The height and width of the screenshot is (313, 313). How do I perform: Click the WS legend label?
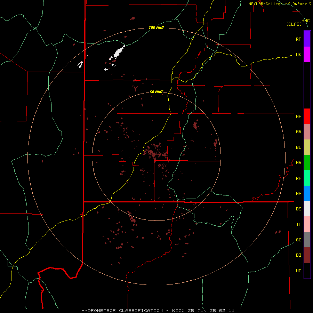298,194
